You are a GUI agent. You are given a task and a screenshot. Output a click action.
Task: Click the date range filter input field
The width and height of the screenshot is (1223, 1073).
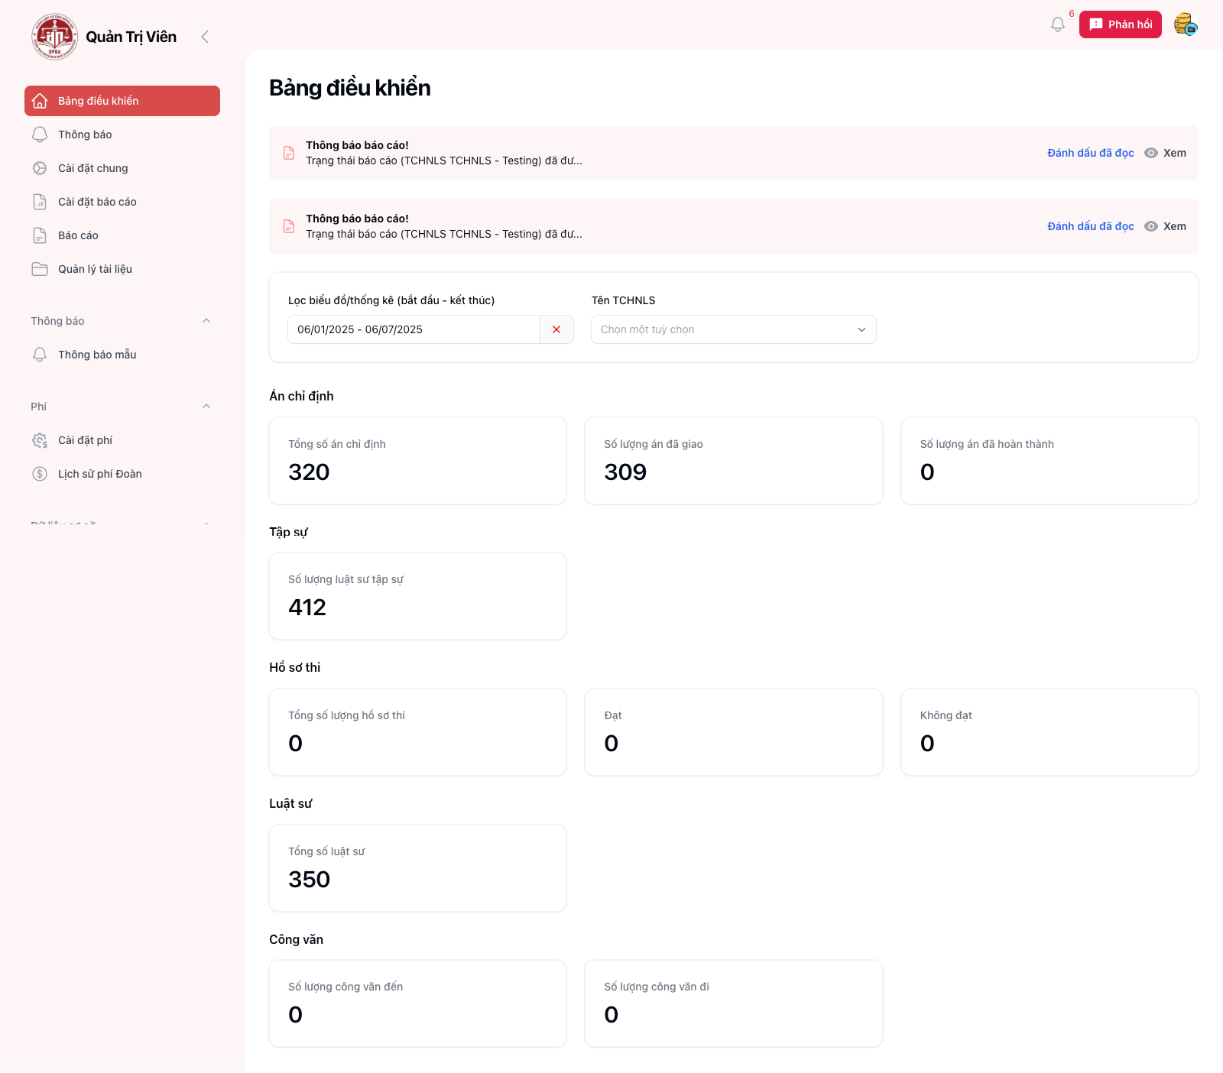tap(413, 329)
